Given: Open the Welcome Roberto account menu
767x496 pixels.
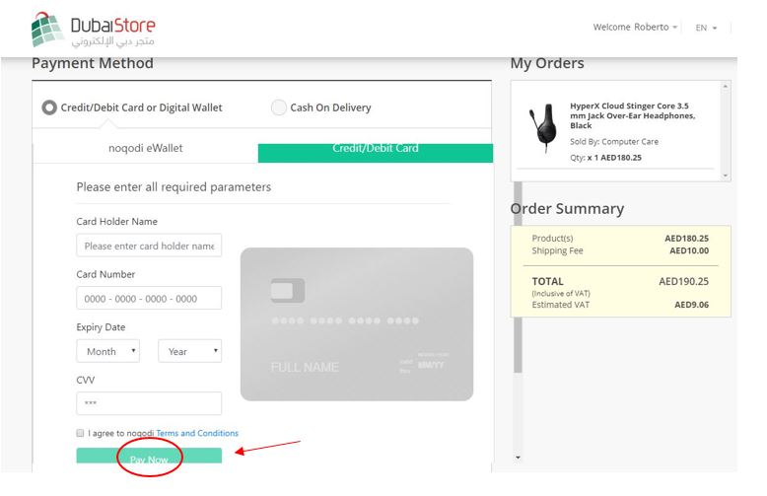Looking at the screenshot, I should click(x=635, y=28).
